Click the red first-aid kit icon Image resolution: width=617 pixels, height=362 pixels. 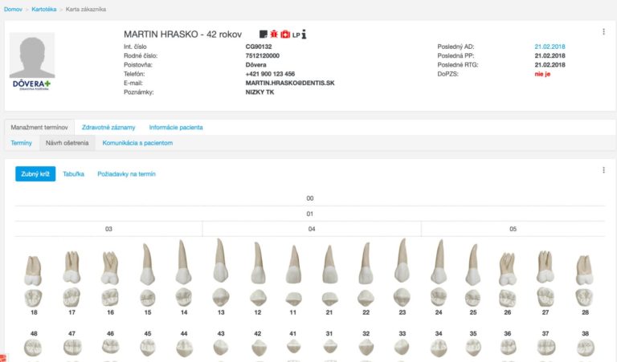[284, 35]
